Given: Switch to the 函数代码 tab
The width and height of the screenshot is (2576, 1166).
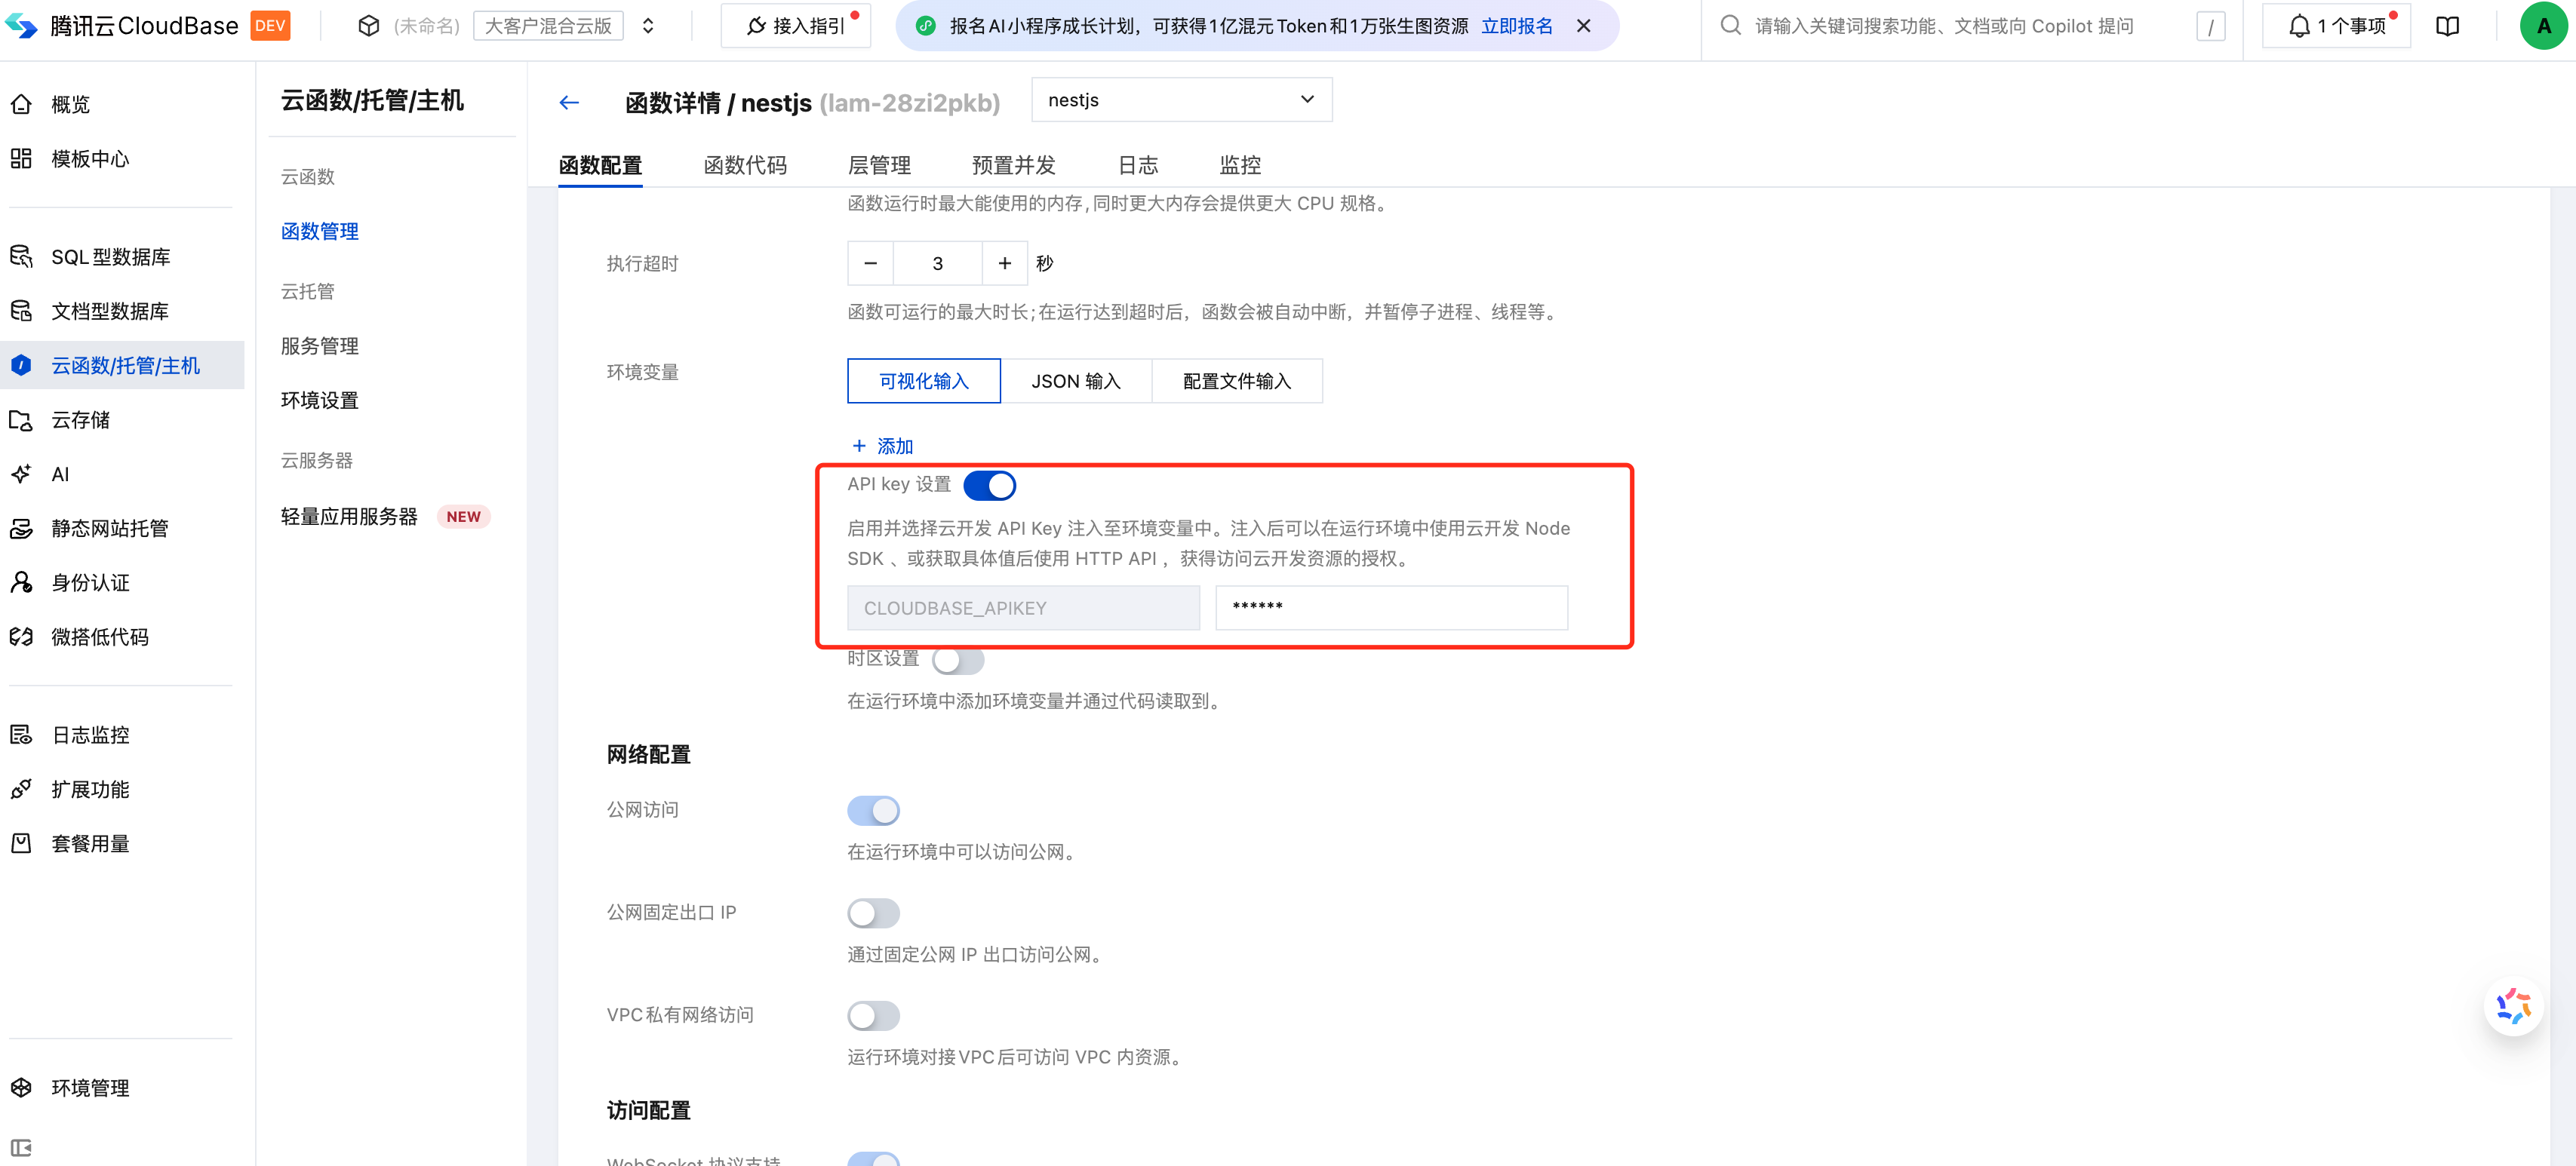Looking at the screenshot, I should coord(744,165).
